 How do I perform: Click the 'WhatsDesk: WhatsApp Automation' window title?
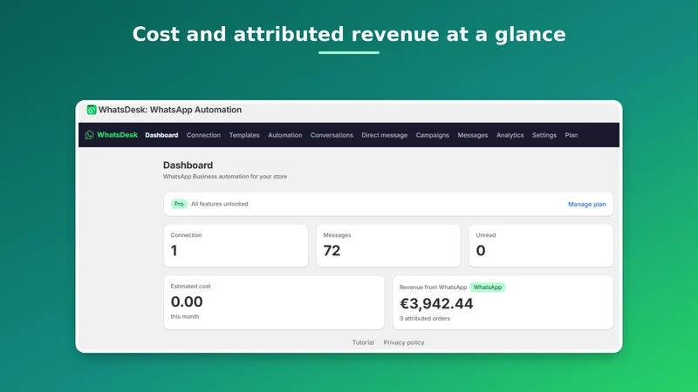click(170, 110)
